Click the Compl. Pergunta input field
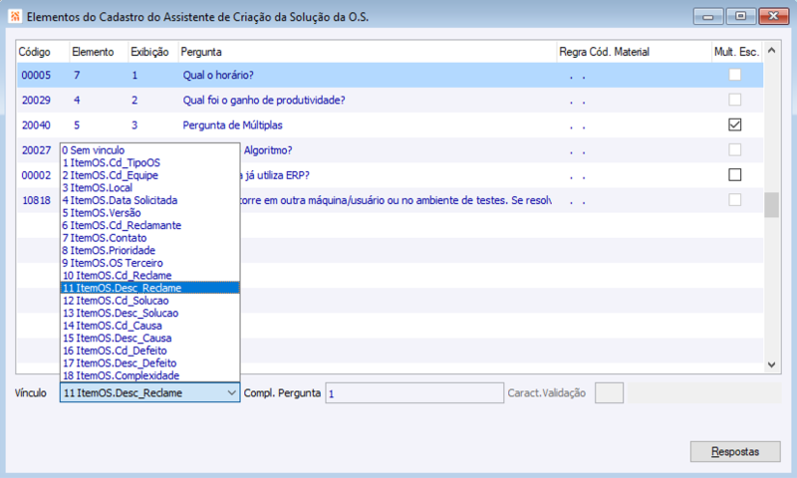Viewport: 797px width, 478px height. 414,393
